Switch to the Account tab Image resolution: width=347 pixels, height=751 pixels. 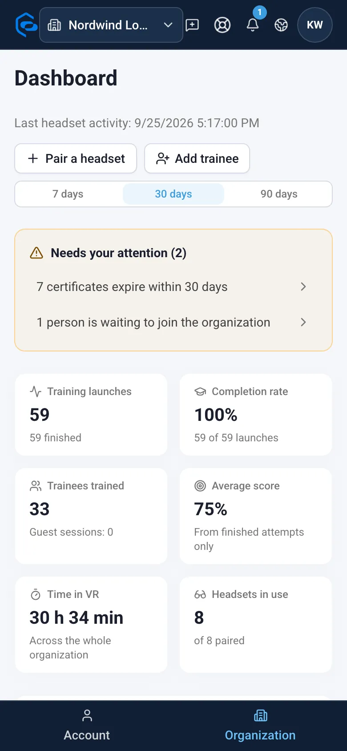point(87,726)
